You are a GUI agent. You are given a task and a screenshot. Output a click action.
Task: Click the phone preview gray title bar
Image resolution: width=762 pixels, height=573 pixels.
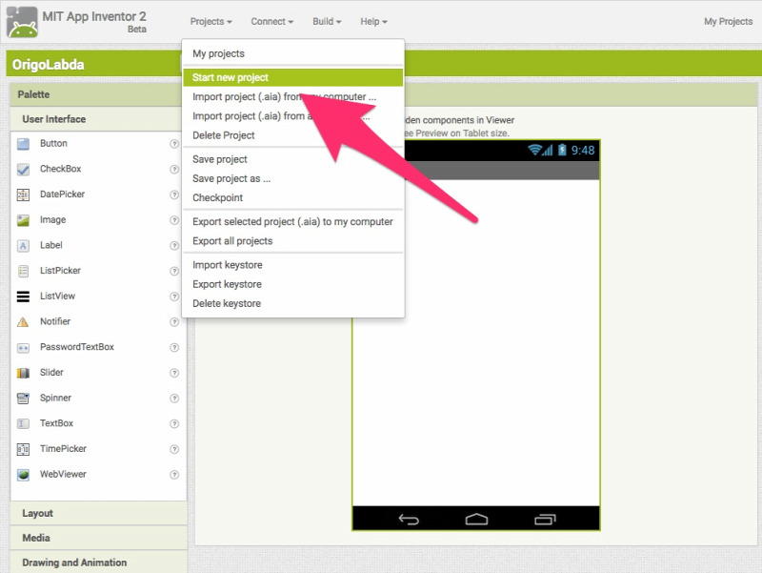pos(503,171)
